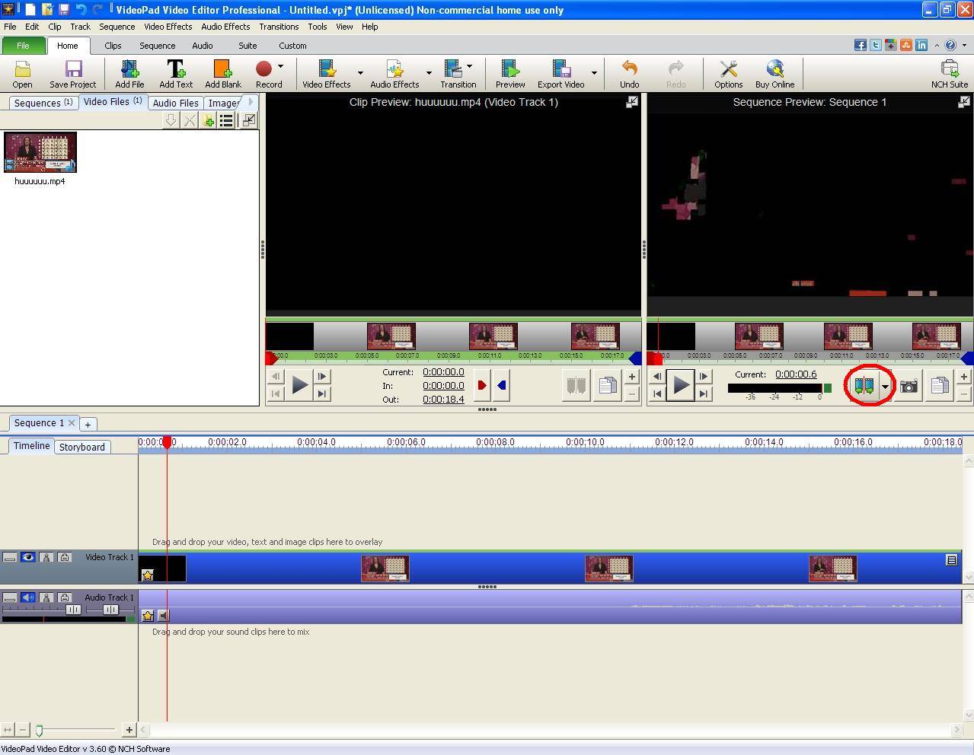Mute Audio Track 1 speaker toggle
974x755 pixels.
pos(28,597)
